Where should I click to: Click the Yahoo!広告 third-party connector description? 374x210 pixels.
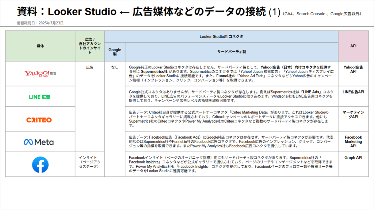click(x=231, y=74)
